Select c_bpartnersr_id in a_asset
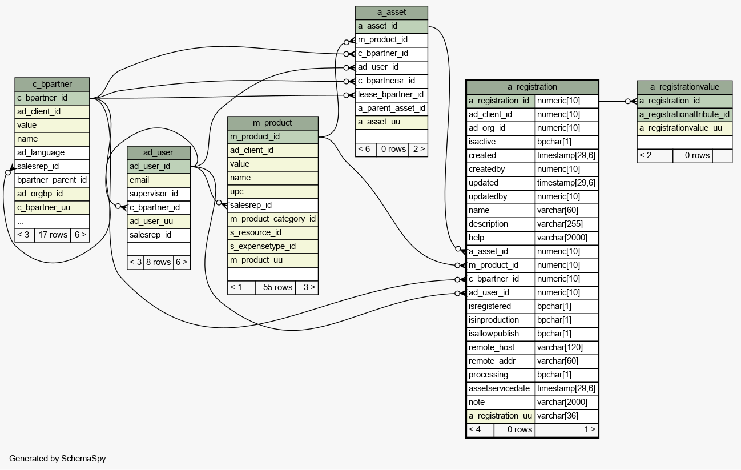The image size is (741, 470). tap(392, 81)
